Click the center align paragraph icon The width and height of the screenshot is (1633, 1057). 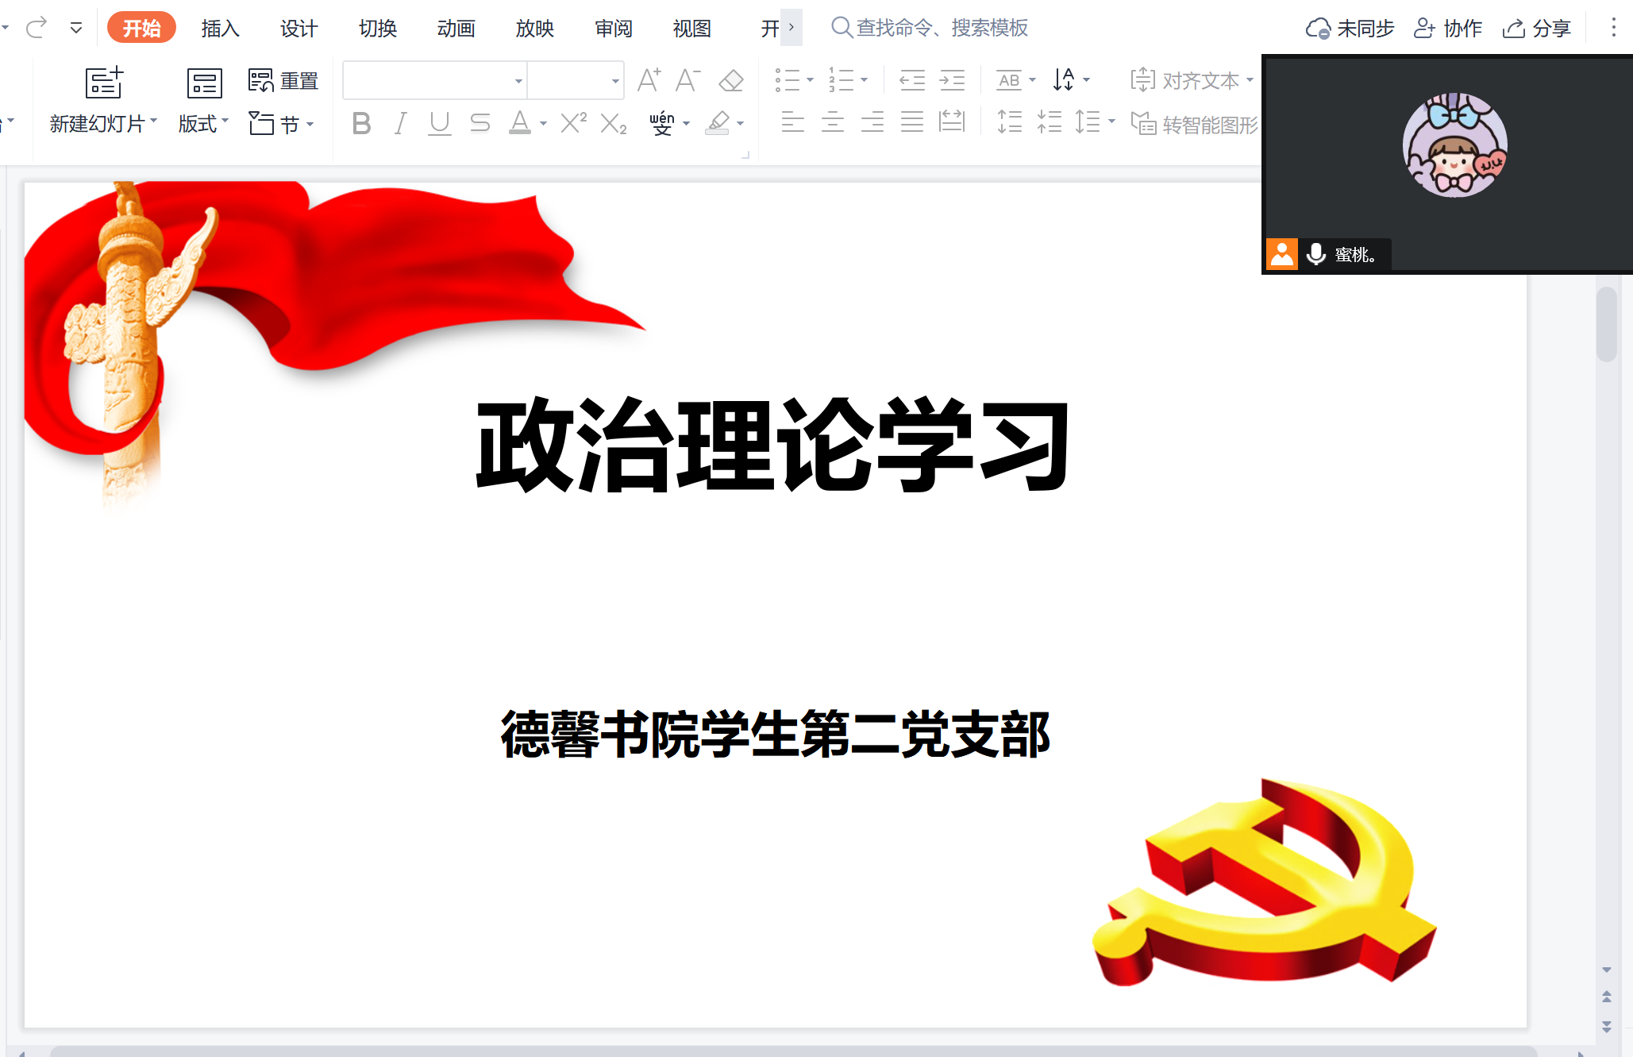click(x=832, y=122)
